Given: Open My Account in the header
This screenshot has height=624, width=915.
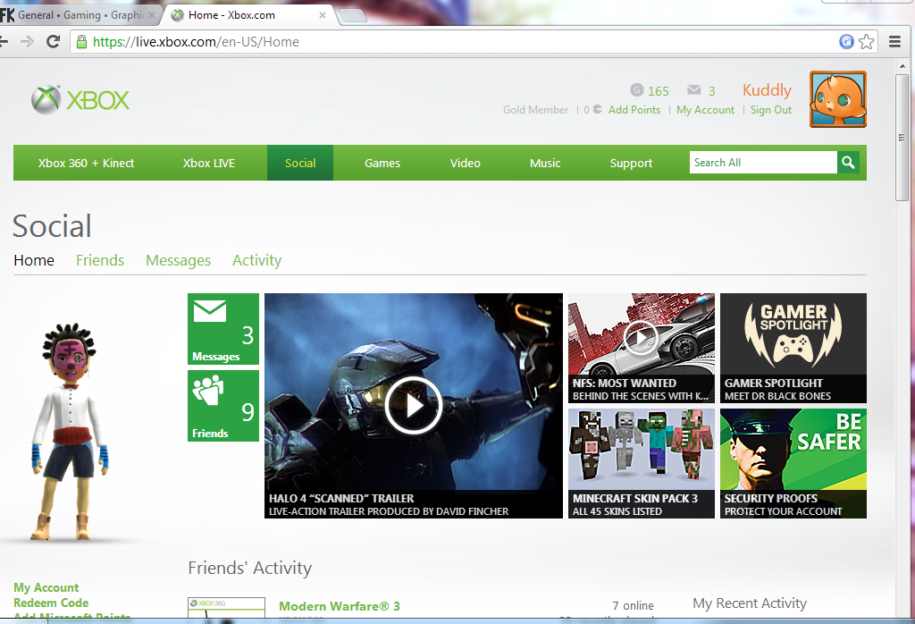Looking at the screenshot, I should (x=705, y=110).
